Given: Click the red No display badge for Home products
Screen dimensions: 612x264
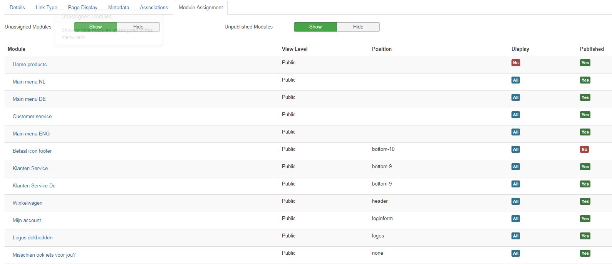Looking at the screenshot, I should [x=516, y=63].
